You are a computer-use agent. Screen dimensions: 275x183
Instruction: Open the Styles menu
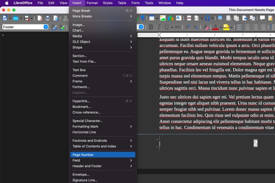coord(107,3)
